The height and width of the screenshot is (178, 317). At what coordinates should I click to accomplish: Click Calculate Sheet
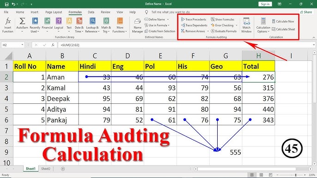point(283,29)
